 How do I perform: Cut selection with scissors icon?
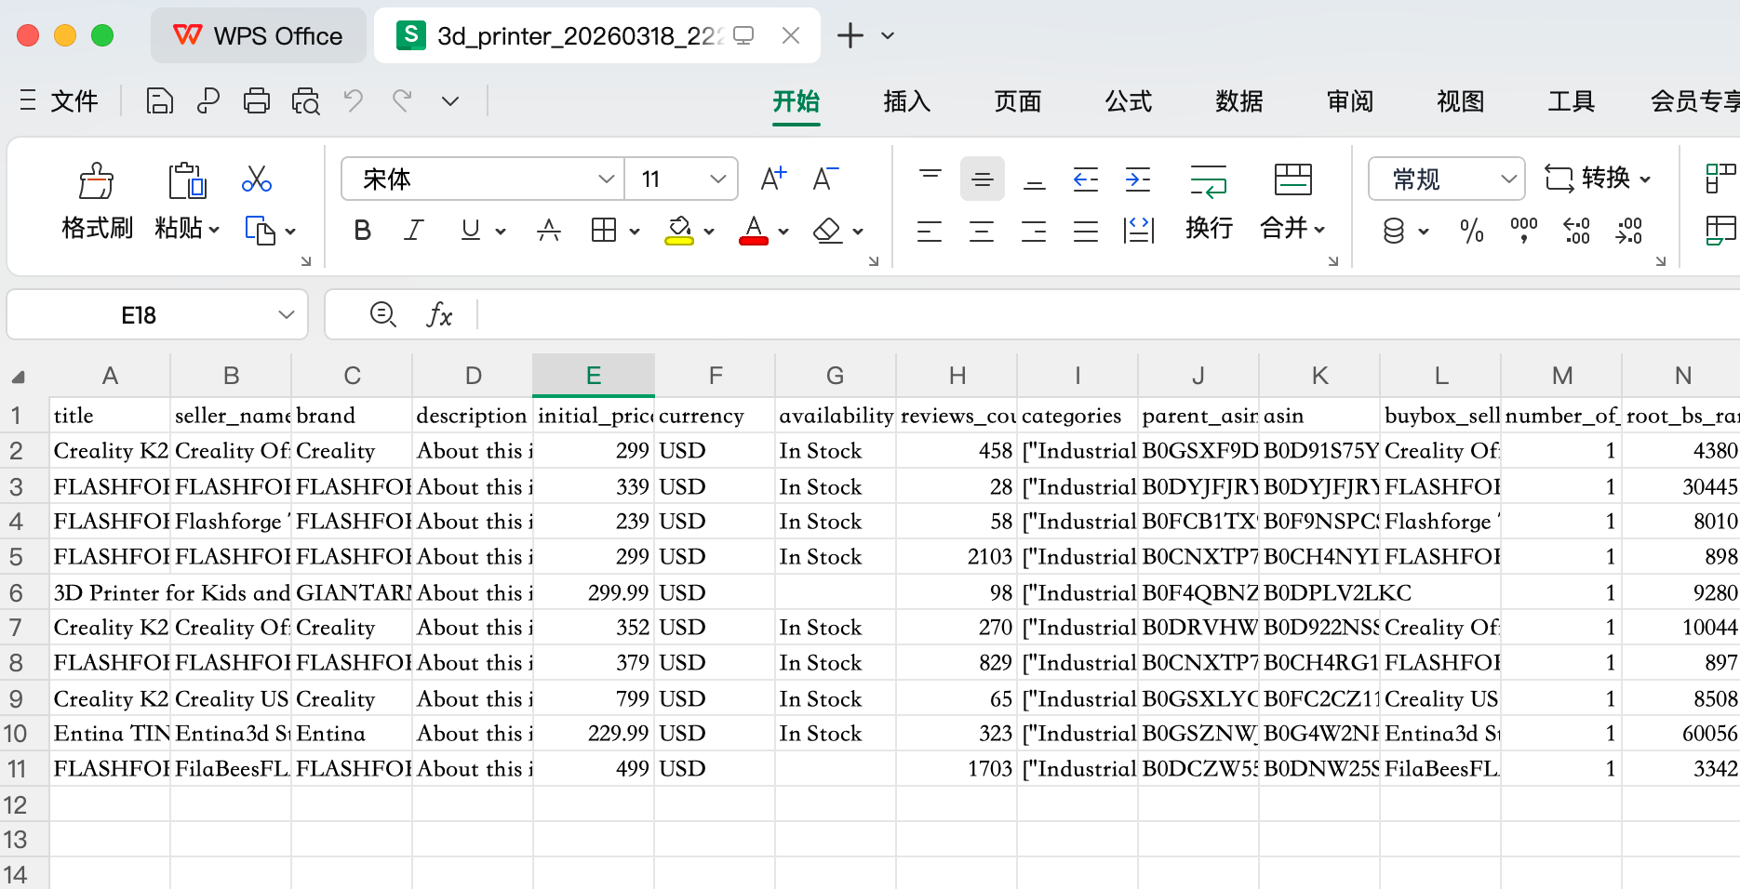point(257,179)
